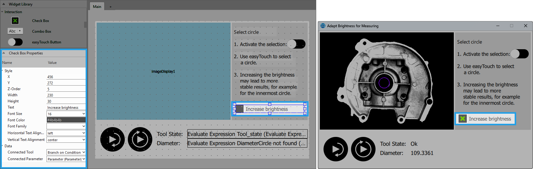This screenshot has height=169, width=533.
Task: Select the Tool State label in designer canvas
Action: click(x=170, y=134)
